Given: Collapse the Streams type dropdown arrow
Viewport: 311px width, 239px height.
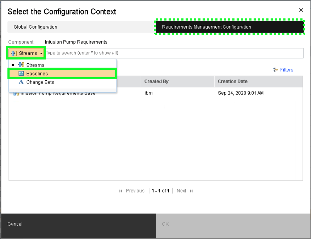Looking at the screenshot, I should 41,53.
